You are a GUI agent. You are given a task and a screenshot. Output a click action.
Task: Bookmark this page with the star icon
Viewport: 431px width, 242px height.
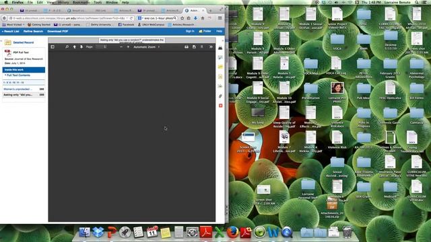(x=182, y=18)
